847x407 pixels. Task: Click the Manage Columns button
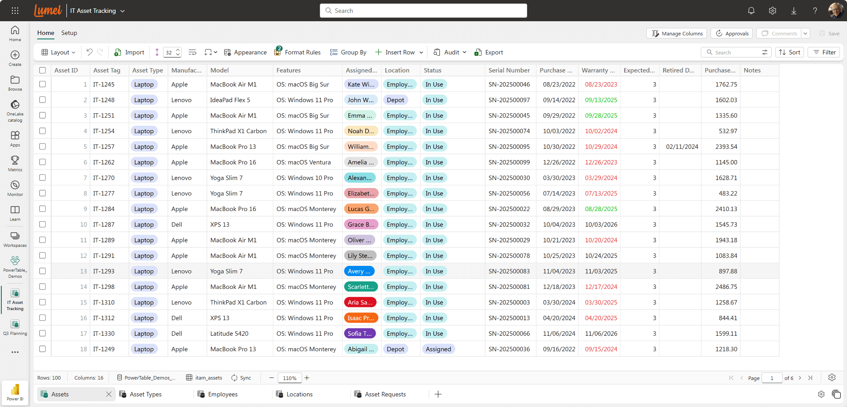coord(677,34)
